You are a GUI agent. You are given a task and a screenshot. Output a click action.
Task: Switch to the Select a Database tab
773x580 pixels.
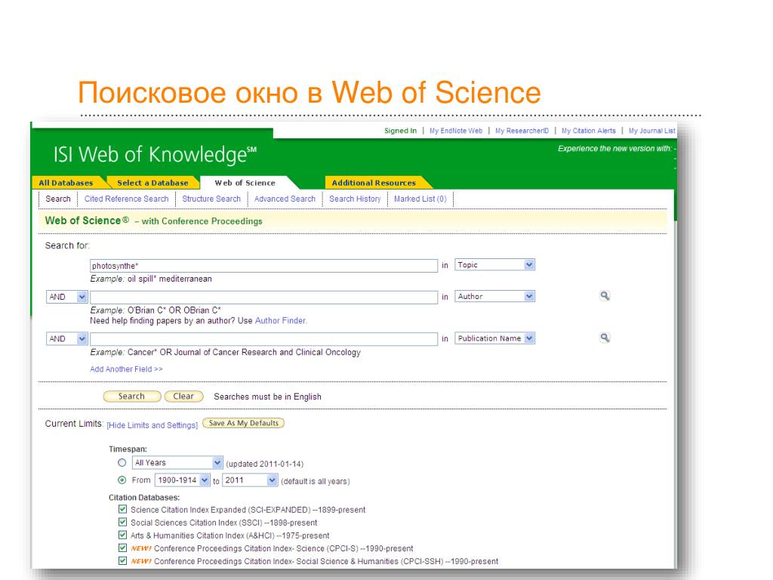click(152, 183)
